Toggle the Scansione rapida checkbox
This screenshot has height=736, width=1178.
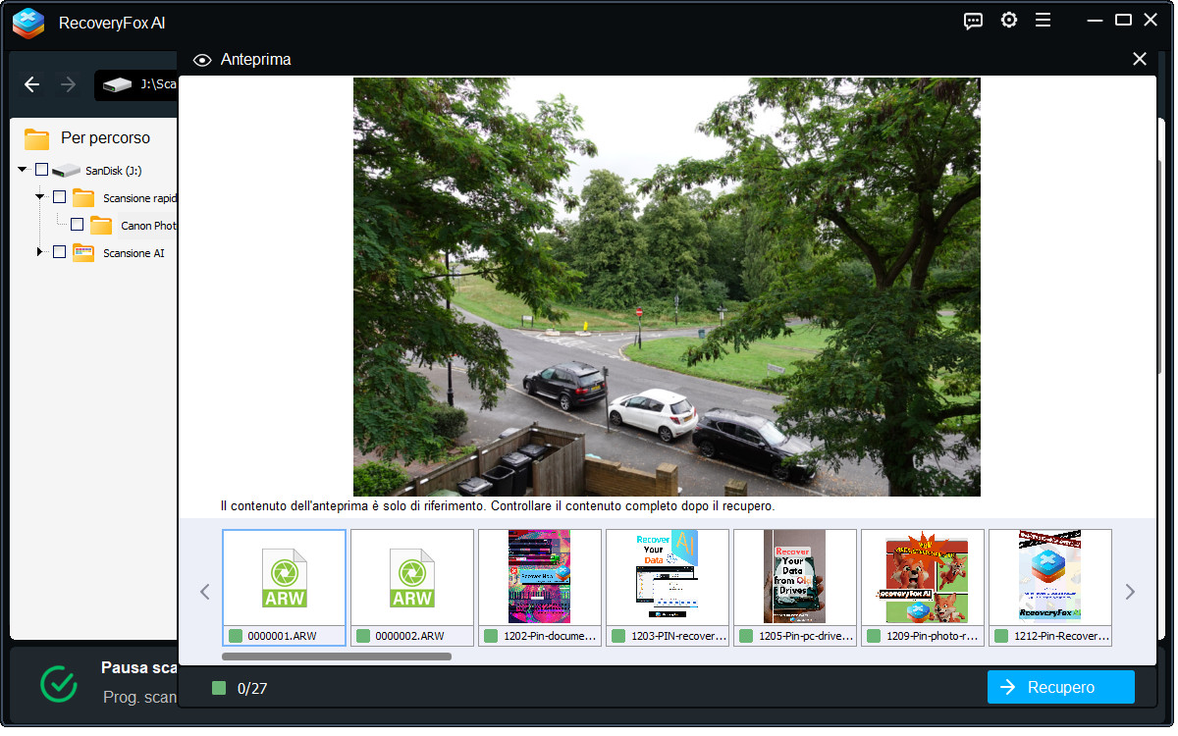(x=59, y=197)
